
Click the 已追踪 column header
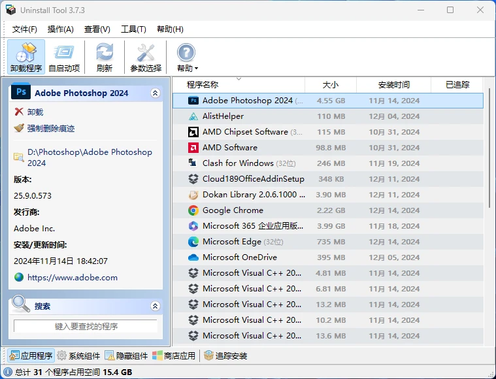pyautogui.click(x=457, y=85)
